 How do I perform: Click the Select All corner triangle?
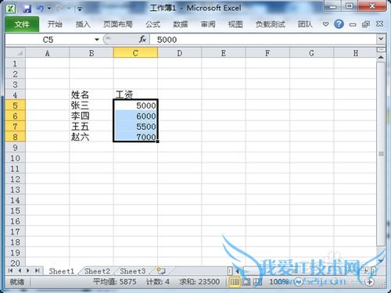[16, 53]
